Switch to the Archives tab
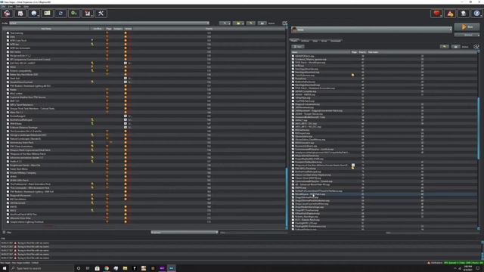Viewport: 484px width, 272px height. pos(305,41)
